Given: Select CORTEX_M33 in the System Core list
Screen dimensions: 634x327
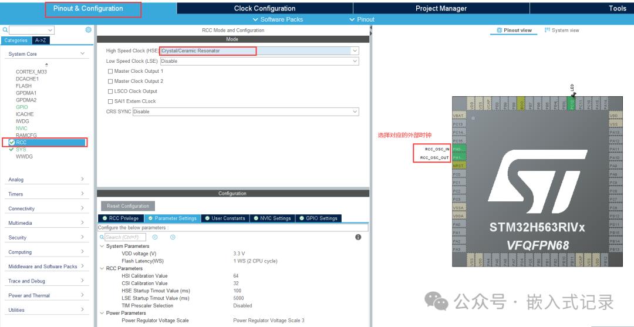Looking at the screenshot, I should [x=31, y=72].
